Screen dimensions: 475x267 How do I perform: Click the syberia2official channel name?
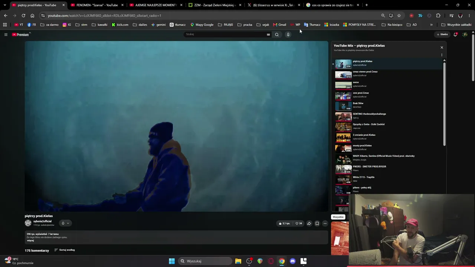(x=42, y=221)
